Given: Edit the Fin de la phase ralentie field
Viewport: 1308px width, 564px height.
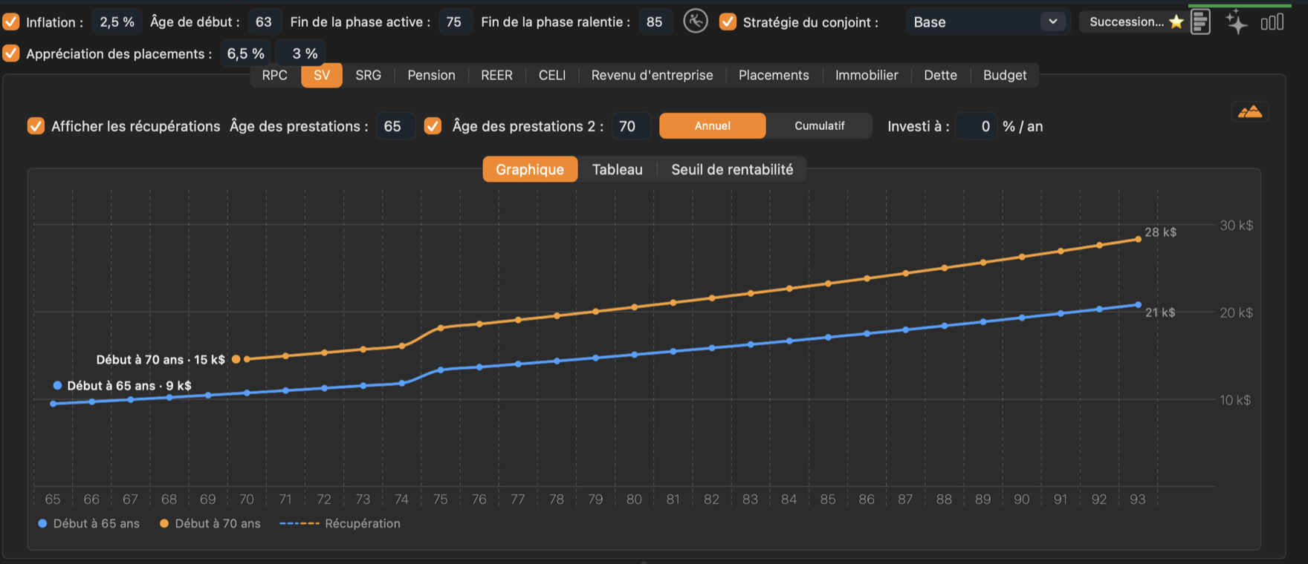Looking at the screenshot, I should 655,22.
